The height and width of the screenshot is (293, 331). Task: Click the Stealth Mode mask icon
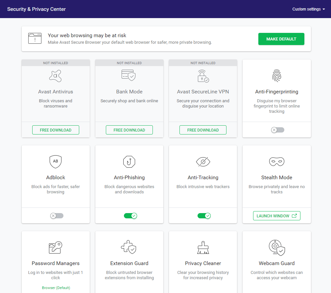click(x=276, y=161)
